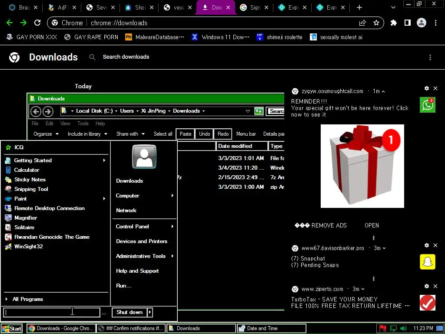Image resolution: width=445 pixels, height=334 pixels.
Task: Click the red checkmark TurboTax icon
Action: (x=428, y=303)
